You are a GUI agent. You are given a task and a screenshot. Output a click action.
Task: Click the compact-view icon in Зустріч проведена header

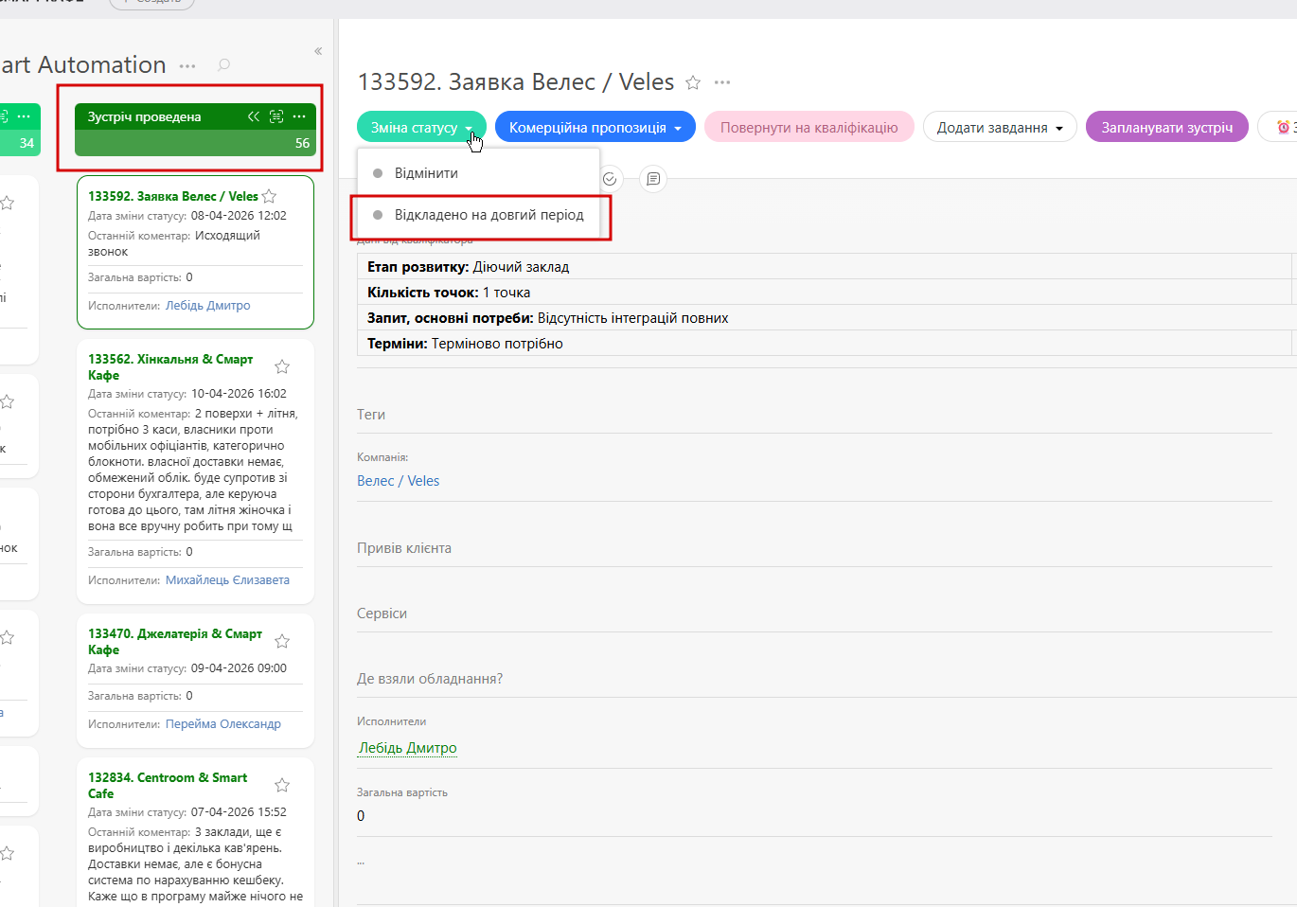276,116
